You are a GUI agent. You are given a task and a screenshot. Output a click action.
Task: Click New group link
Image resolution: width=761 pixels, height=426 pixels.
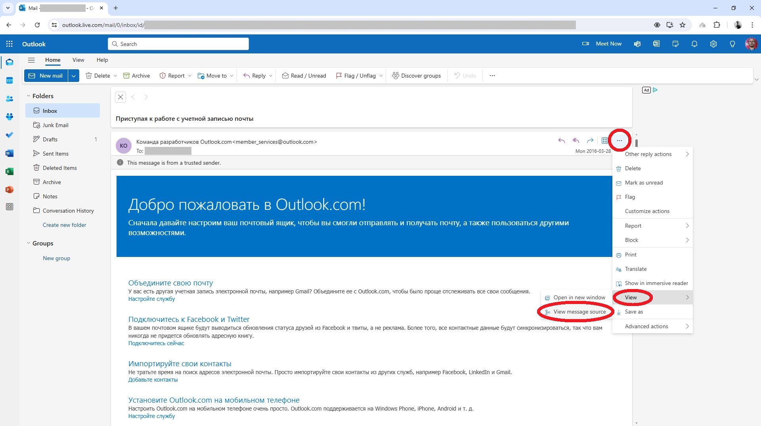pyautogui.click(x=56, y=258)
